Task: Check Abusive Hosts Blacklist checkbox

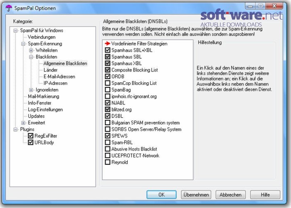Action: (x=107, y=149)
